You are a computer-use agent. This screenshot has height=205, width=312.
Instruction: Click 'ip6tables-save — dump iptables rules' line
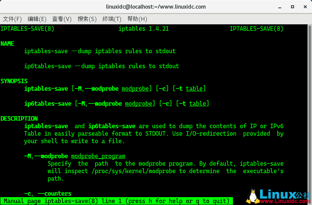click(102, 66)
